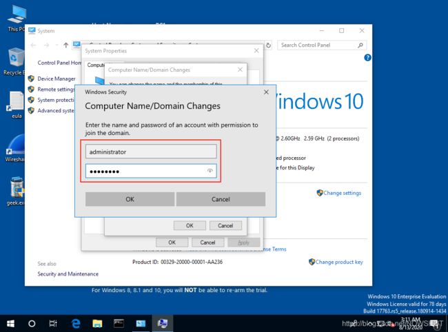Click shield icon beside Advanced system settings
448x332 pixels.
[x=31, y=110]
